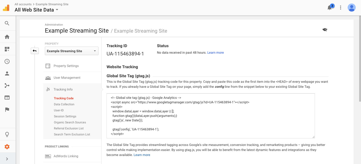Viewport: 361px width, 164px height.
Task: Open notifications bell
Action: pyautogui.click(x=330, y=8)
